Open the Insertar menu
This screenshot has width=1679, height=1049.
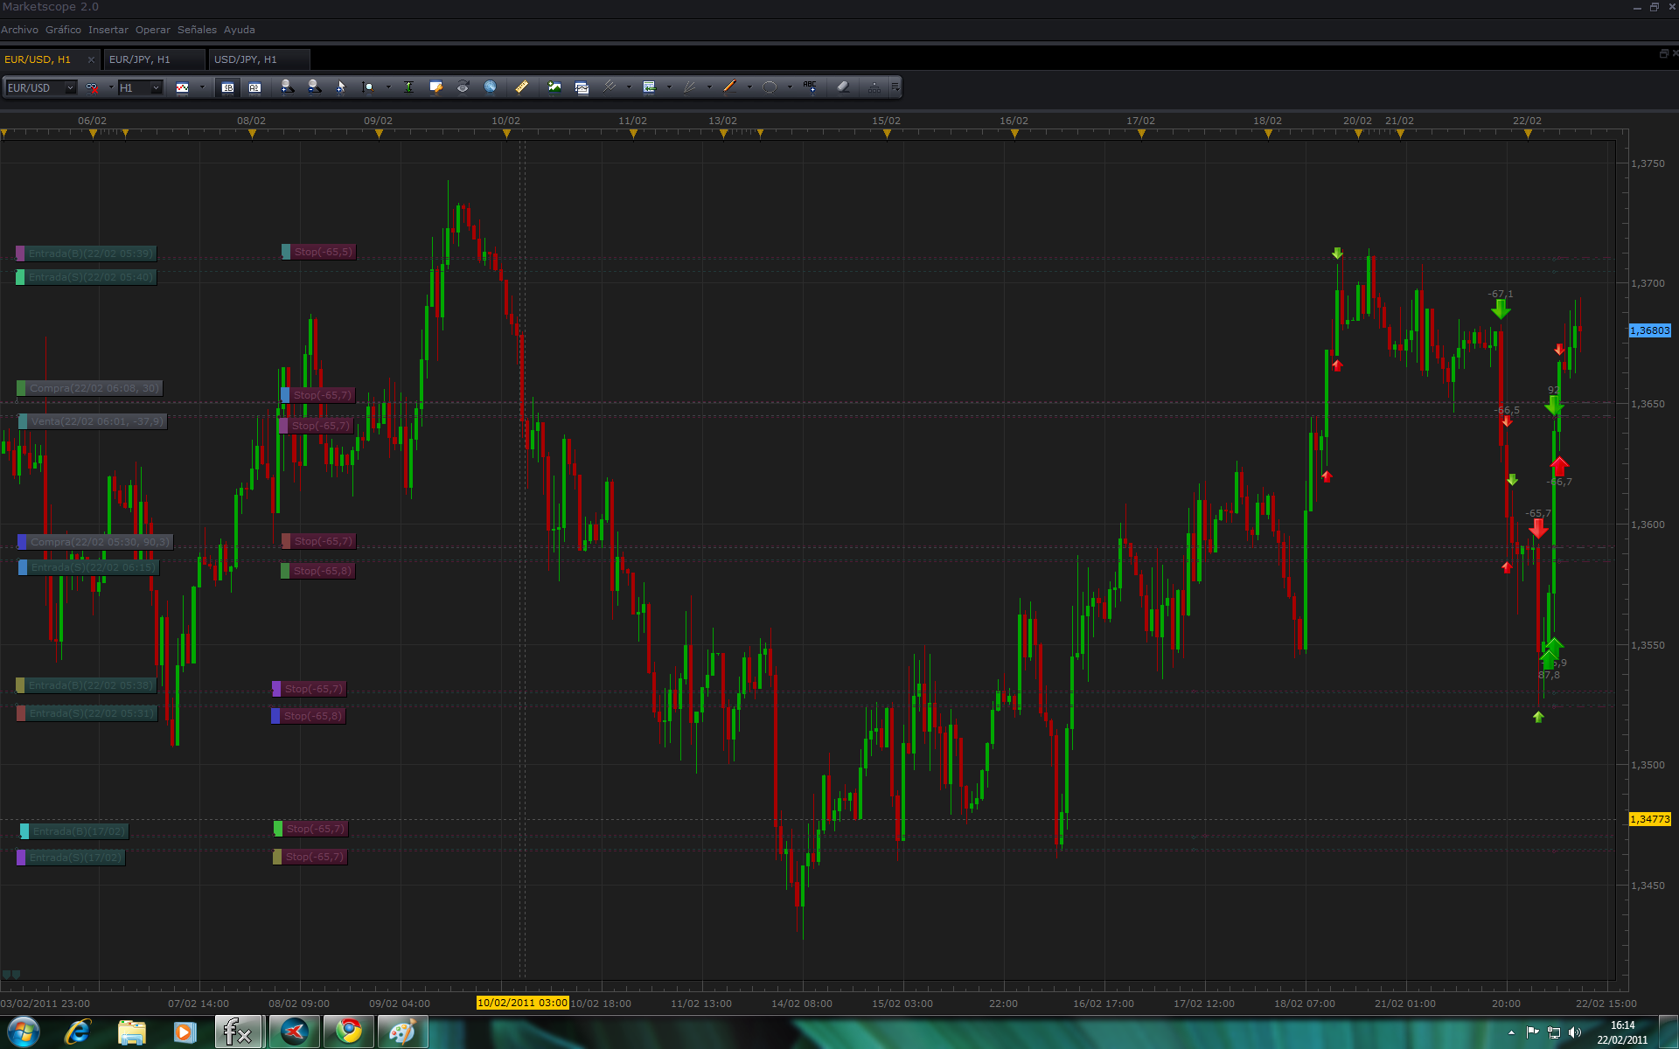click(x=108, y=30)
